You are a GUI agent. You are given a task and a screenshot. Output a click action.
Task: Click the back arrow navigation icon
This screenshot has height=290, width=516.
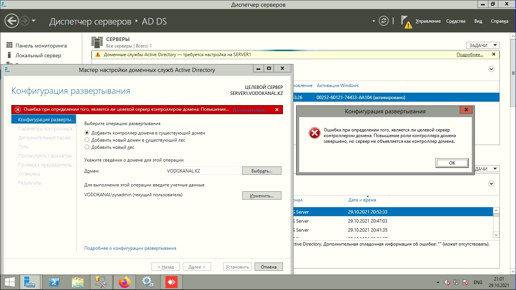coord(12,21)
